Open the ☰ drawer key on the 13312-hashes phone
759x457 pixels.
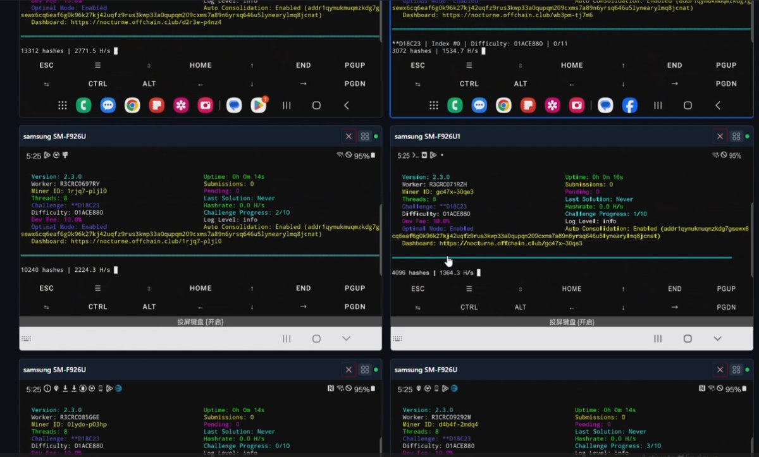click(x=97, y=65)
